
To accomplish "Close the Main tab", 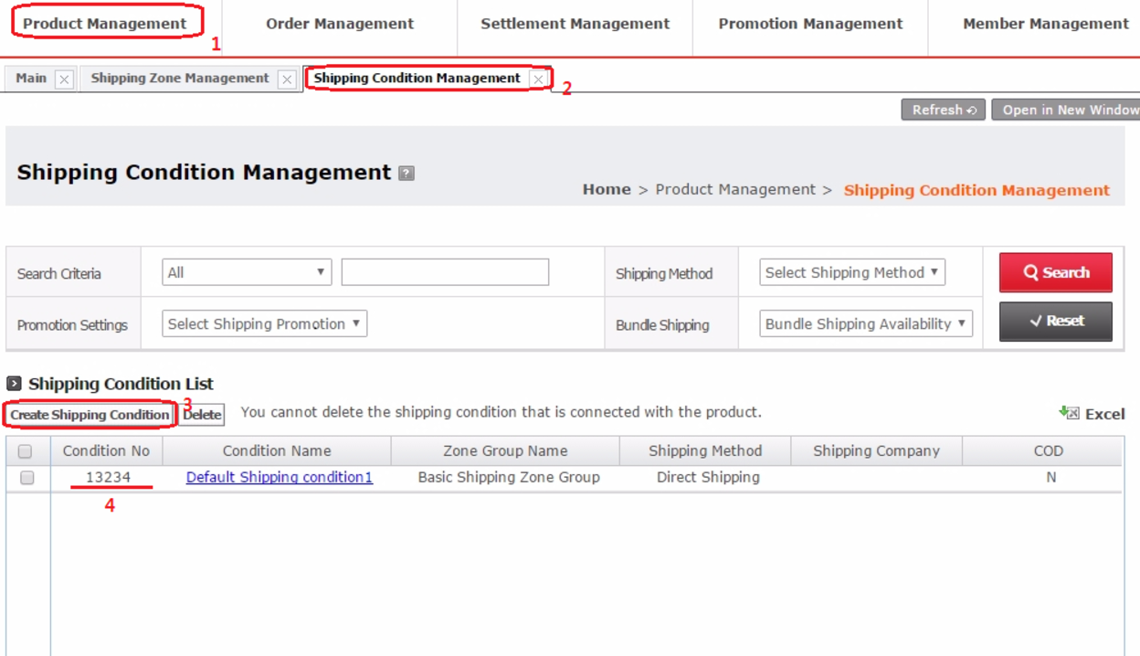I will pyautogui.click(x=64, y=79).
